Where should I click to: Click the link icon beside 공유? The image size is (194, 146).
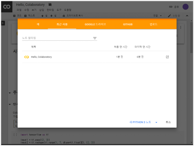tap(171, 7)
